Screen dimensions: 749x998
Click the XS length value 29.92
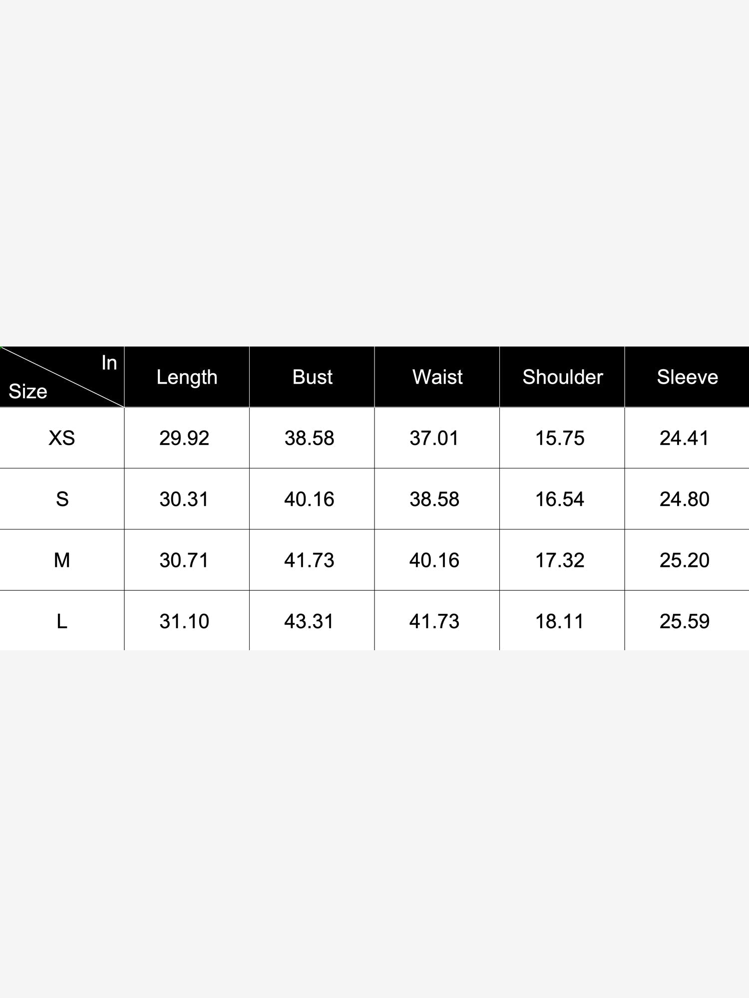184,438
